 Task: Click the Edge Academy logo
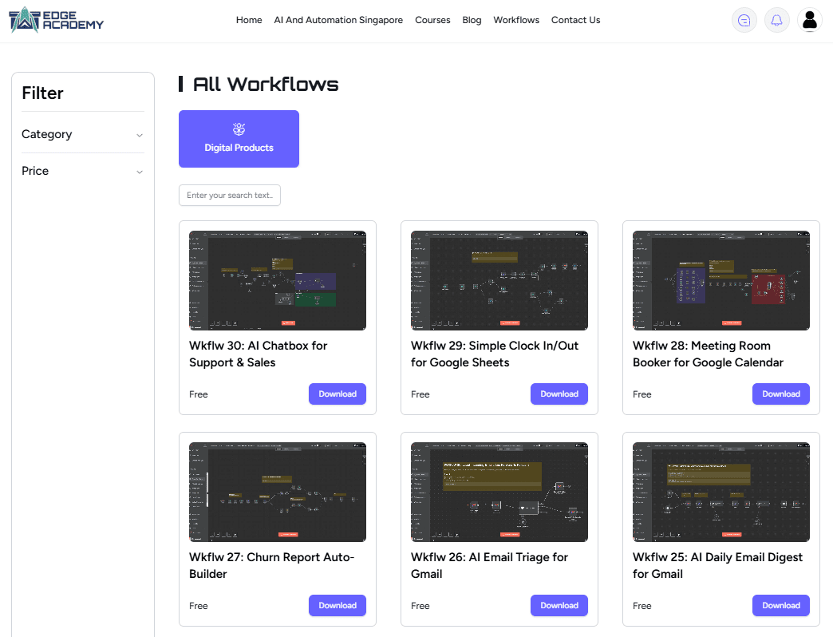56,20
